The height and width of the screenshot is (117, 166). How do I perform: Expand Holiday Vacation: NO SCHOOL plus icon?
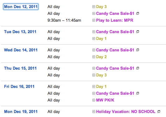point(94,112)
